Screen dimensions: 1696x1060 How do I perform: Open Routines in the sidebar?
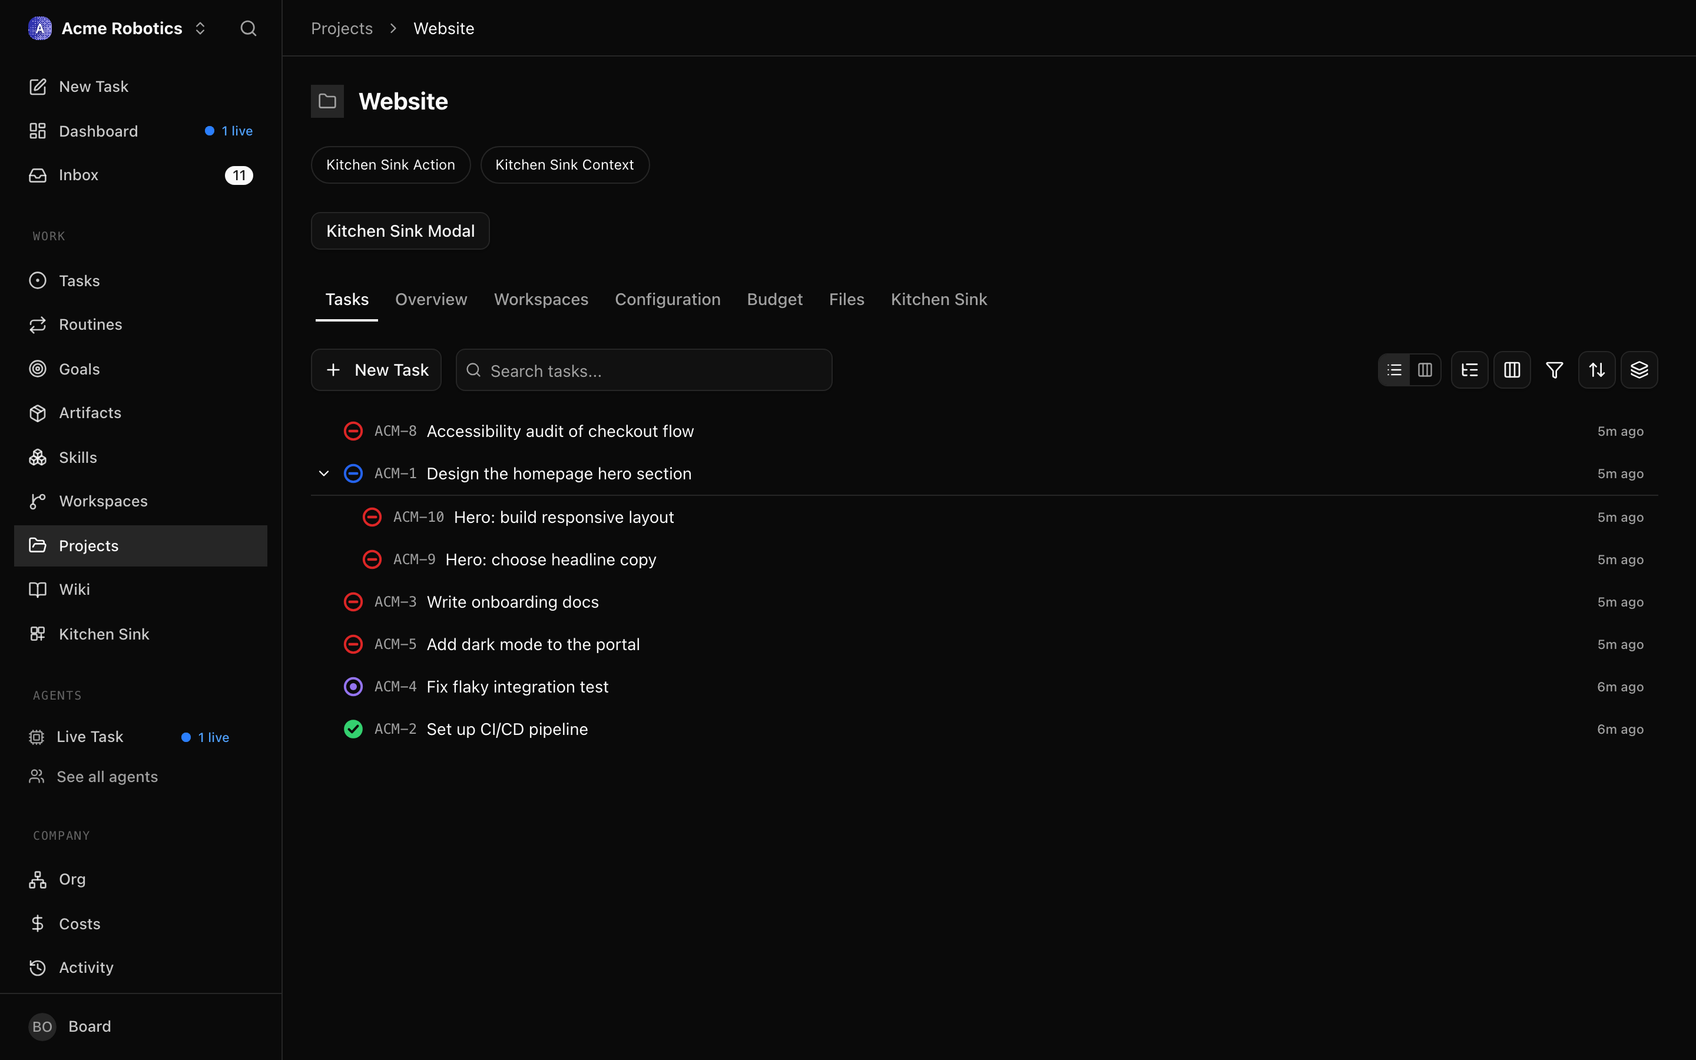[140, 324]
